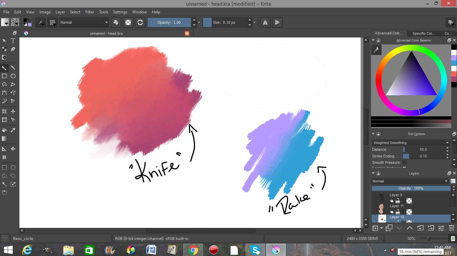Screen dimensions: 457x256
Task: Select the Color picker eyedropper tool
Action: (x=13, y=130)
